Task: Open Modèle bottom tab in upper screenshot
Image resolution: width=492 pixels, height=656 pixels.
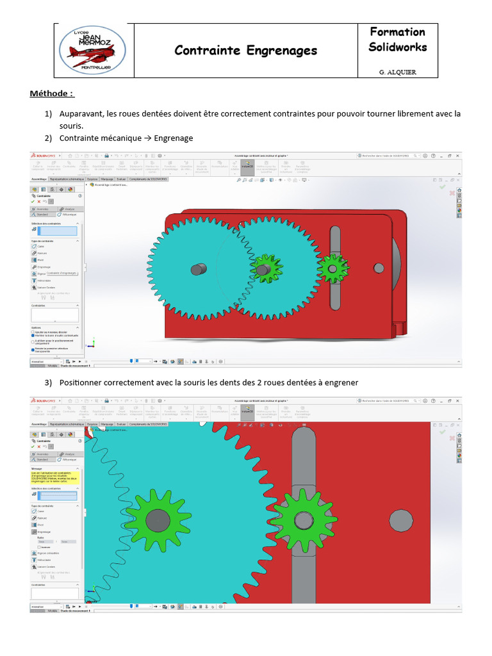Action: (x=53, y=366)
